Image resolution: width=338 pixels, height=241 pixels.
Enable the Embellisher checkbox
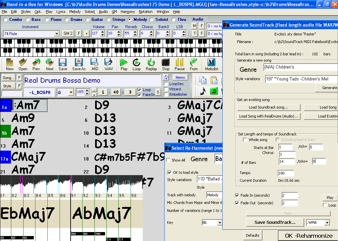pyautogui.click(x=166, y=94)
